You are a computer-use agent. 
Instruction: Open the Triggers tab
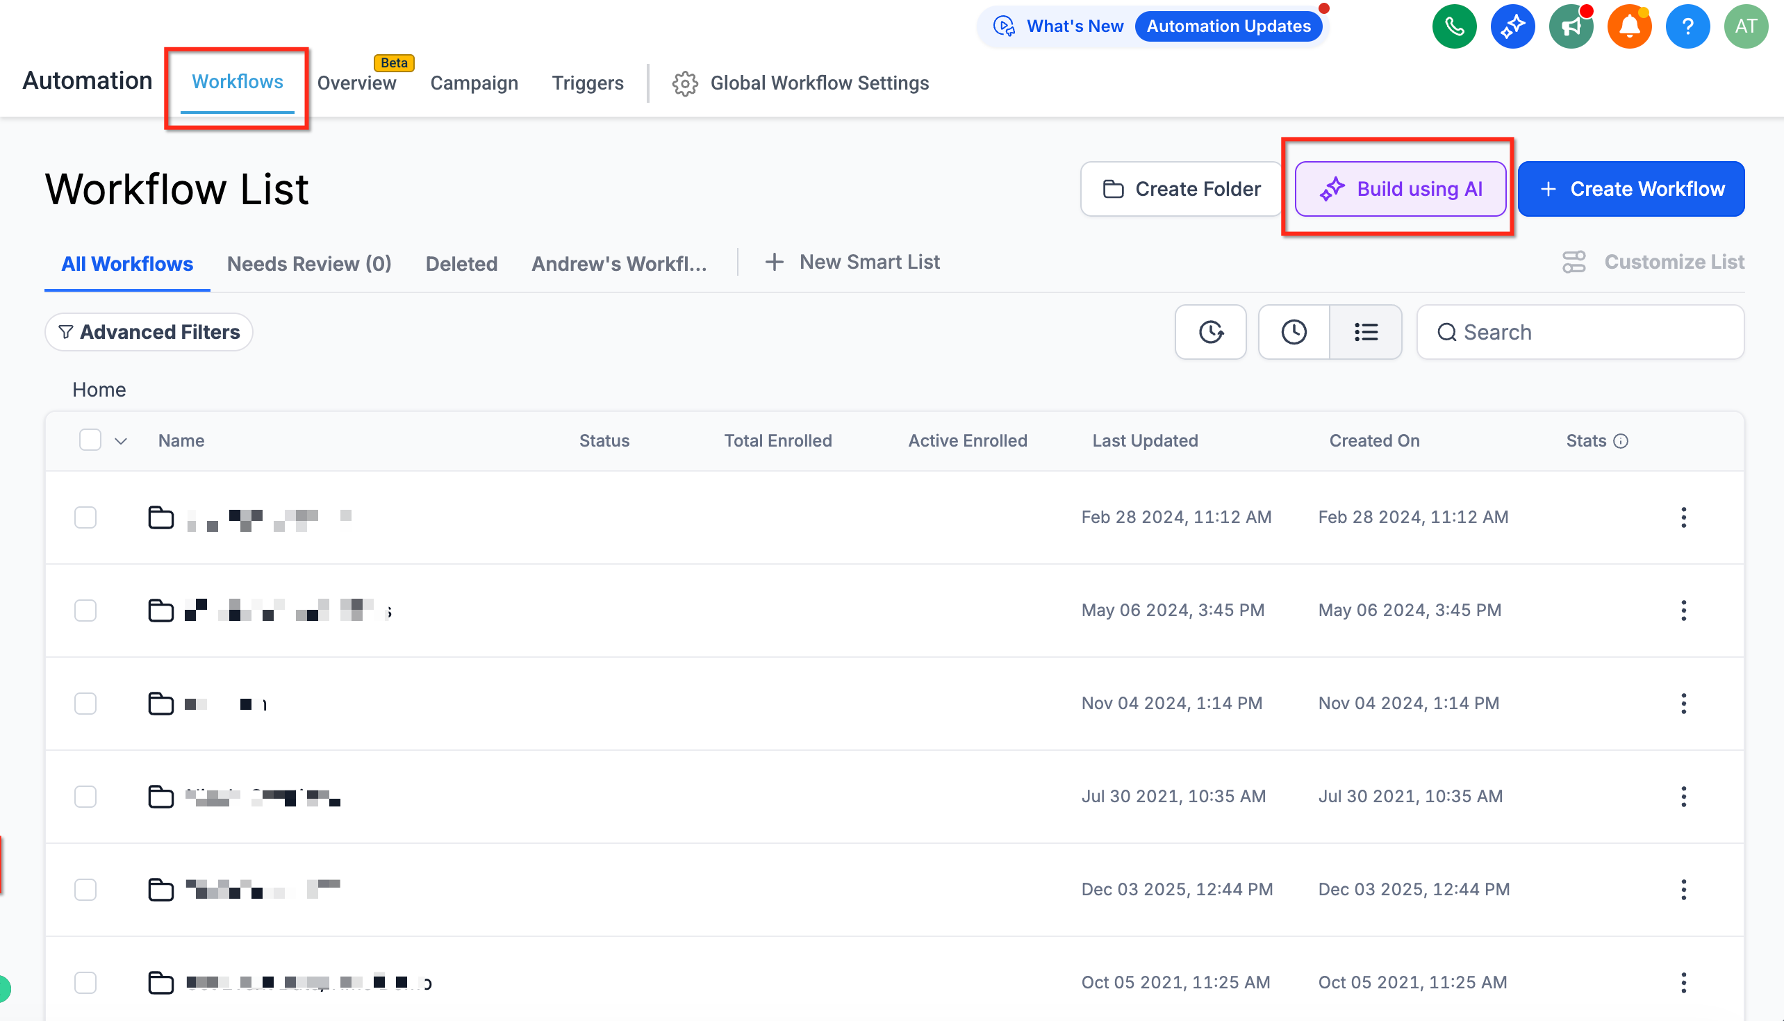pos(587,83)
